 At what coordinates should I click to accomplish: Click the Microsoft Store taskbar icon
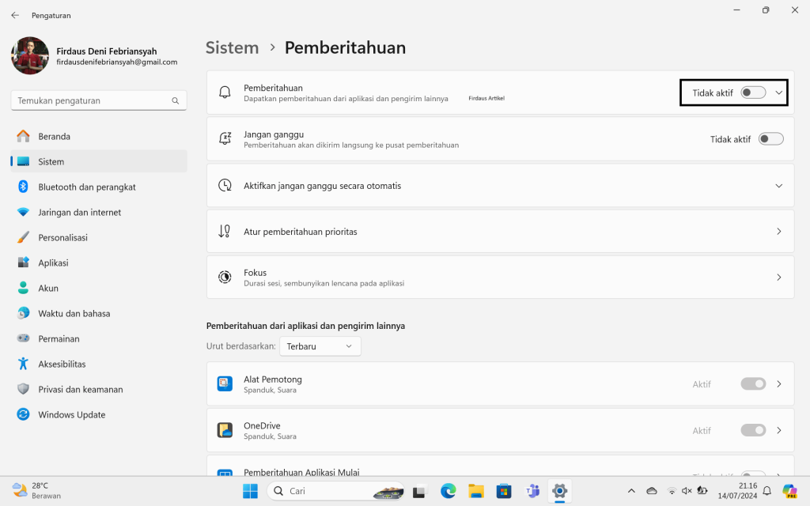pyautogui.click(x=503, y=491)
